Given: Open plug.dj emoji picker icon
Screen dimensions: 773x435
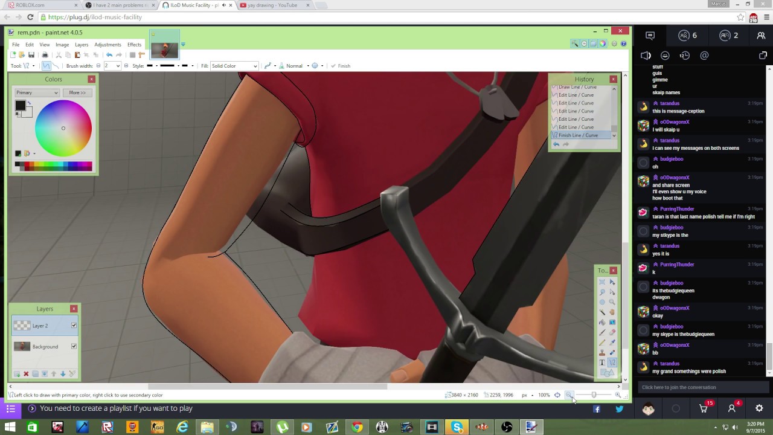Looking at the screenshot, I should tap(665, 56).
